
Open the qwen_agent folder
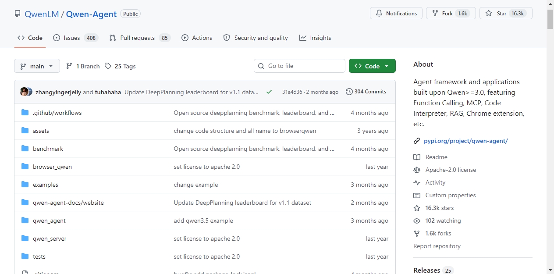pyautogui.click(x=49, y=221)
